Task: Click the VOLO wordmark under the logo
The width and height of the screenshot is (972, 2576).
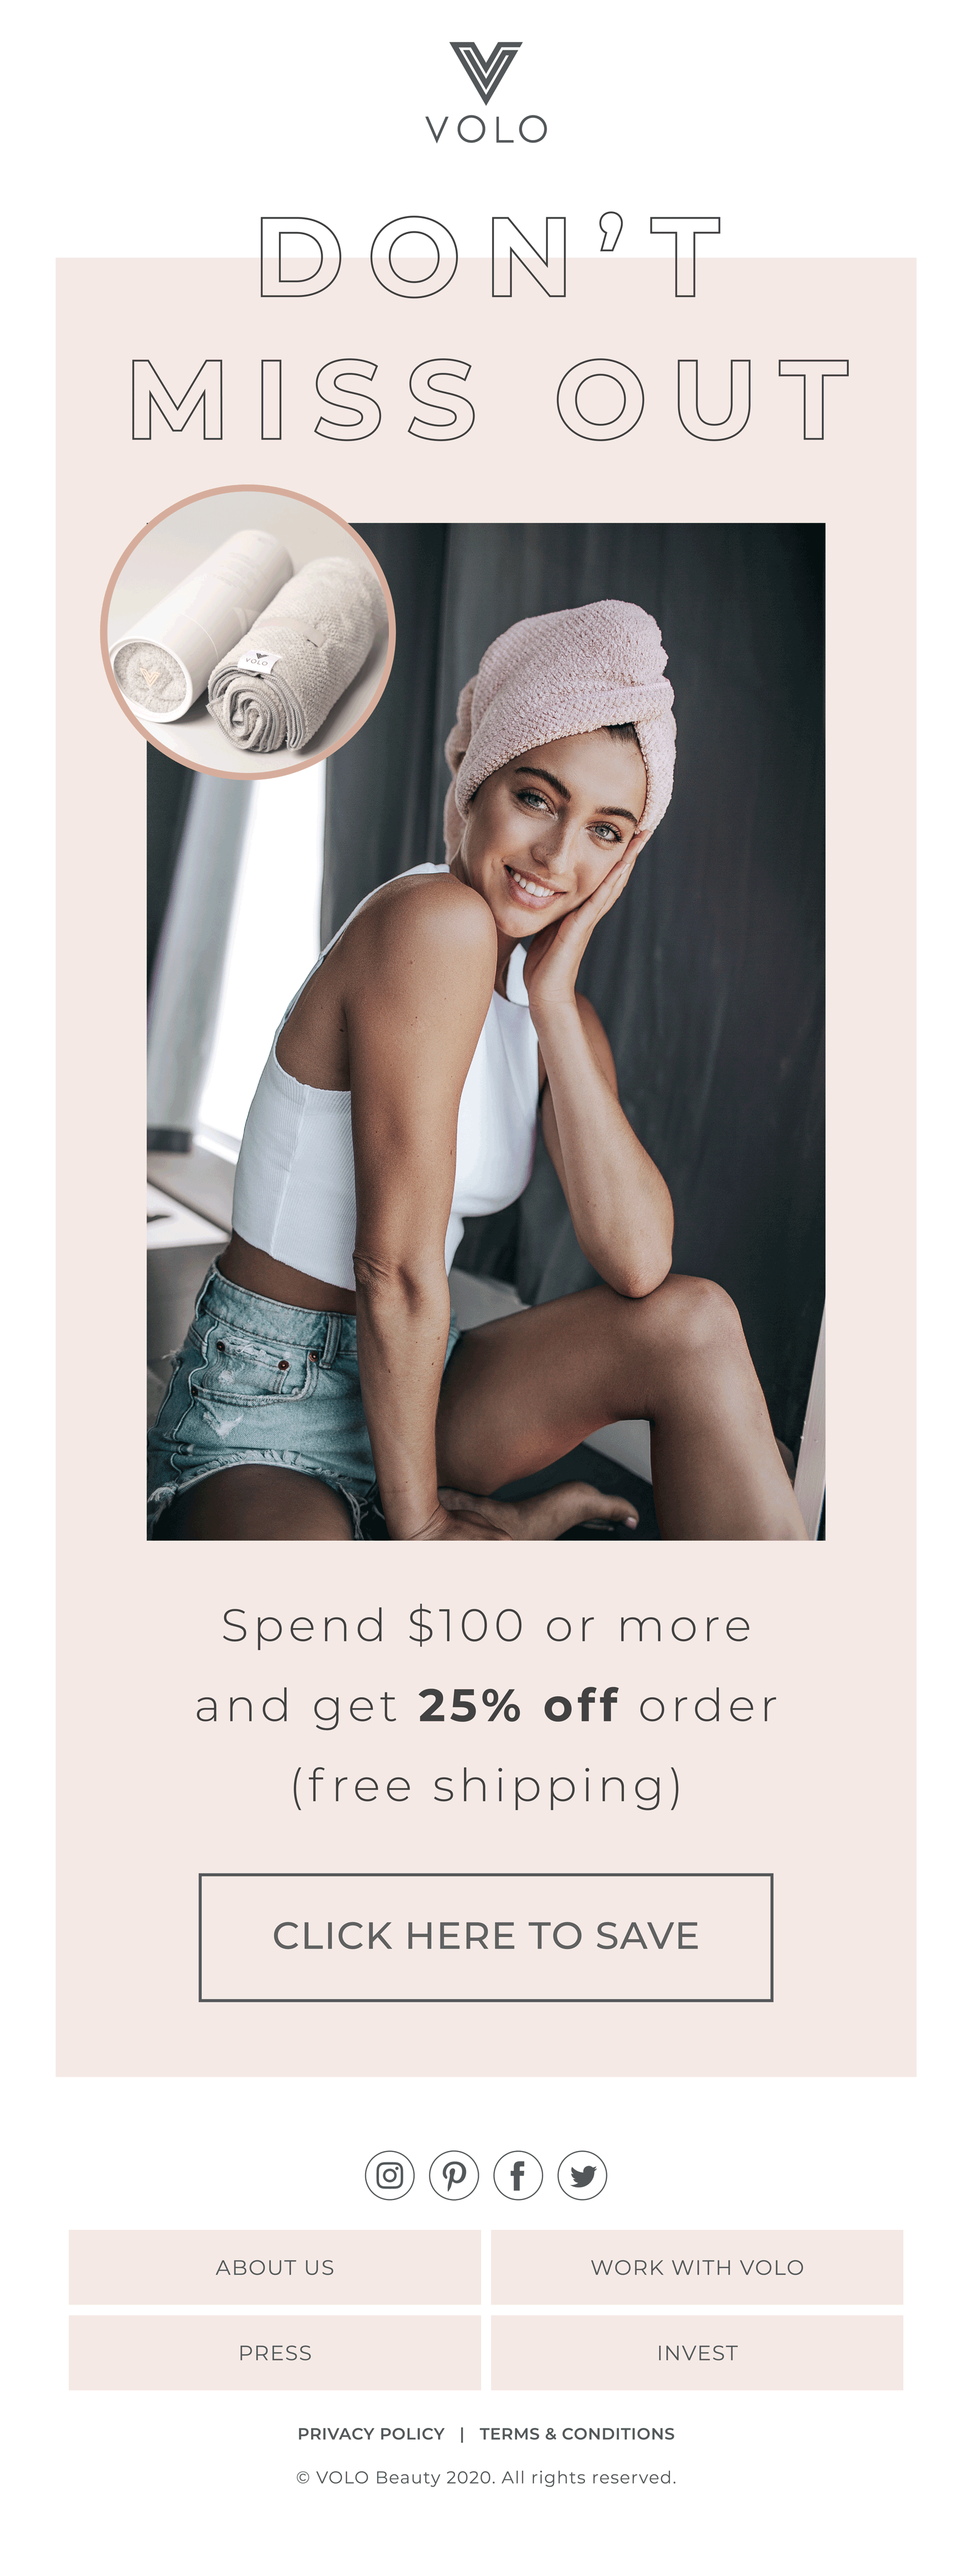Action: [x=486, y=130]
